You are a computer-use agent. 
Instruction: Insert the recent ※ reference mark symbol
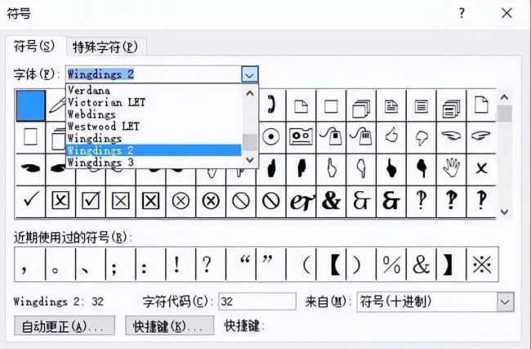(x=482, y=264)
